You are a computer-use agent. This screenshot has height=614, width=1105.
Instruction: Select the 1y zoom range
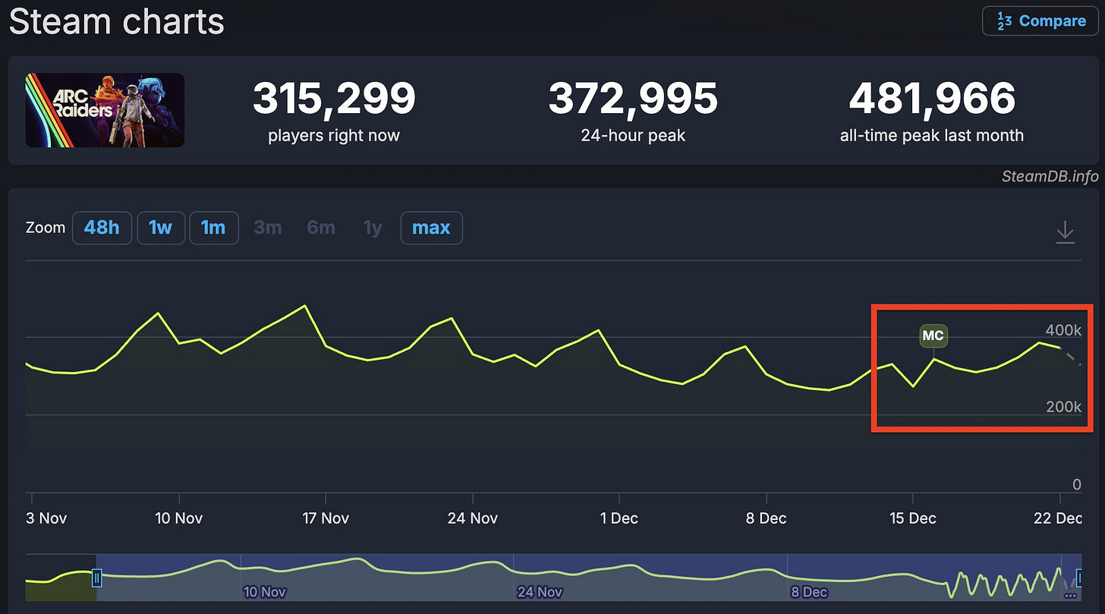point(373,228)
